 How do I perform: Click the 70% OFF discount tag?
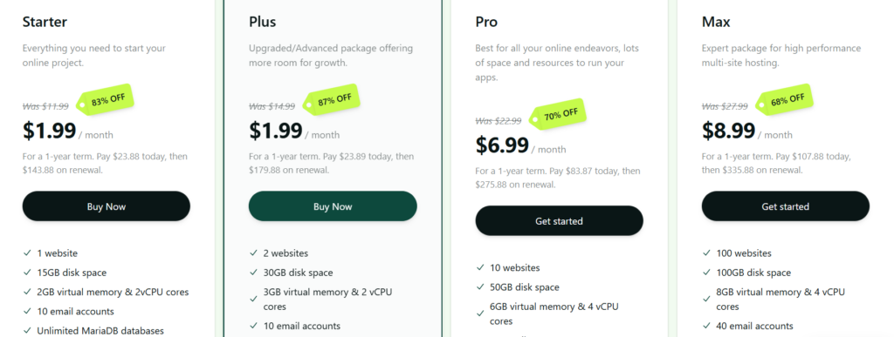coord(558,115)
